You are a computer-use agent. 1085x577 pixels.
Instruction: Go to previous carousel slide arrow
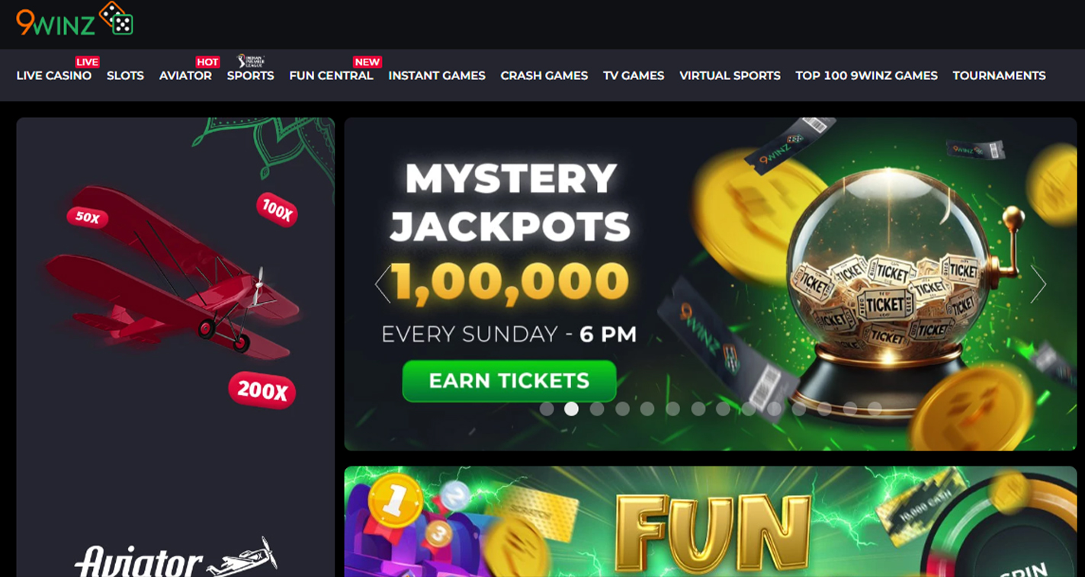pos(382,284)
